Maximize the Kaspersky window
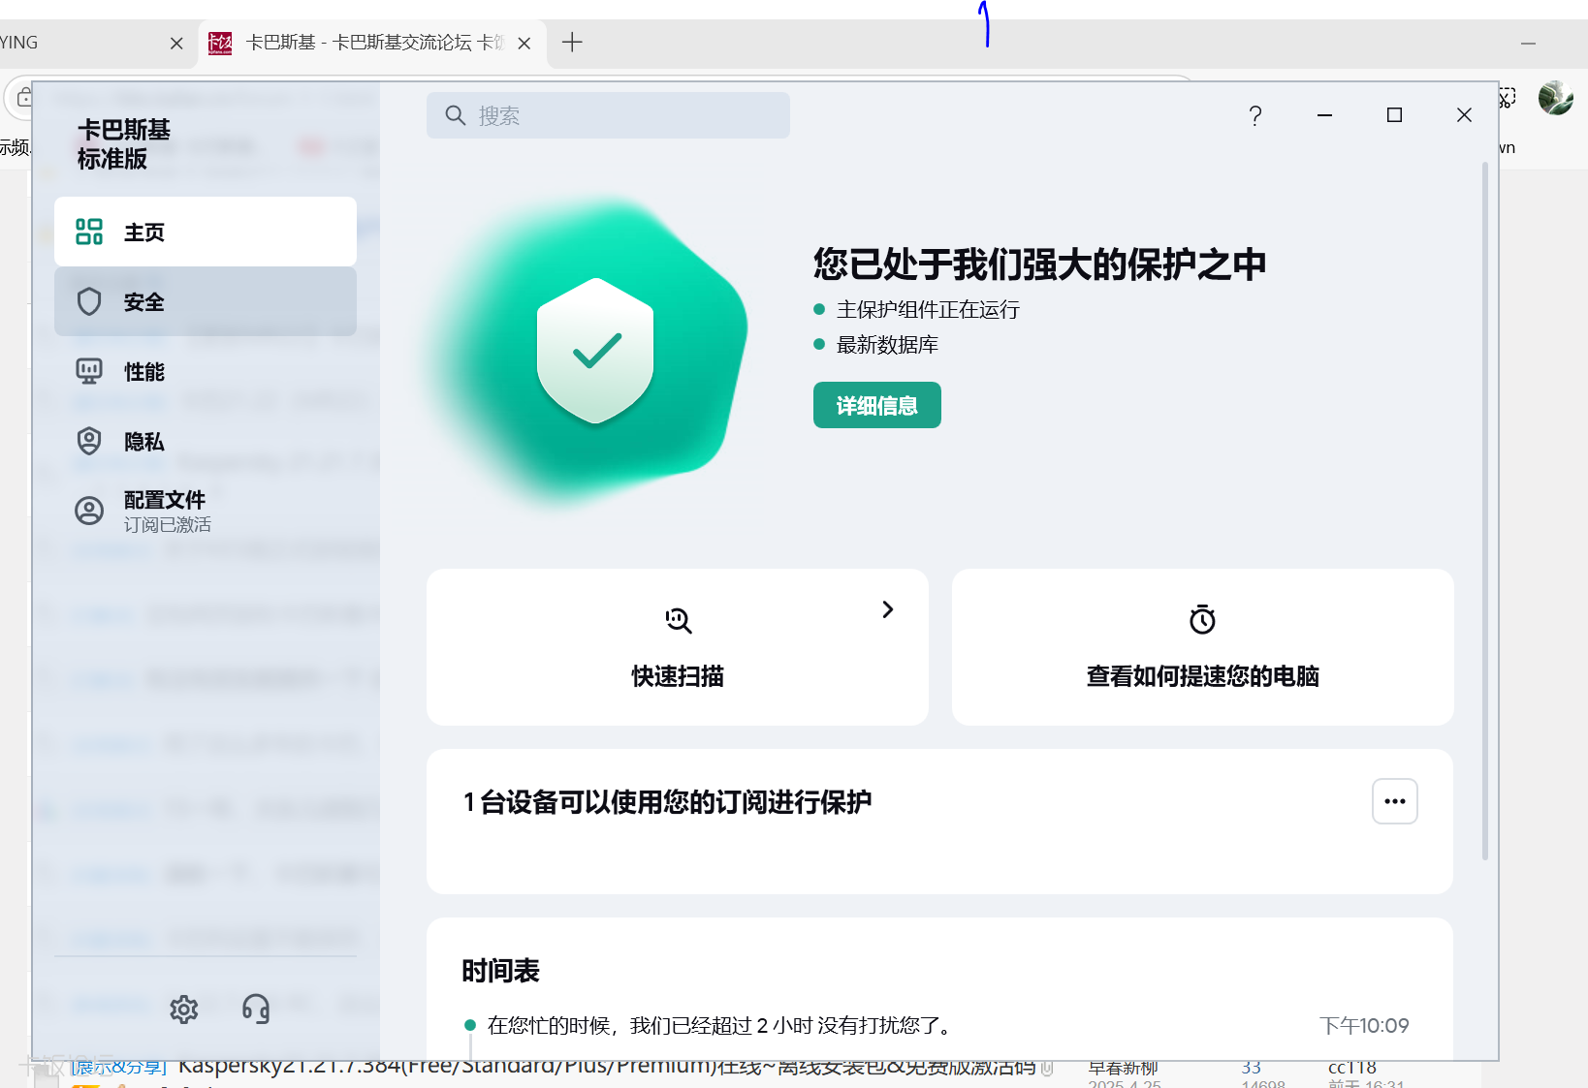 coord(1394,115)
